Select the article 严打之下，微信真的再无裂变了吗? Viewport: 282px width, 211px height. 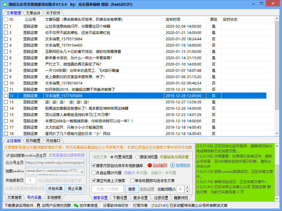[x=73, y=64]
